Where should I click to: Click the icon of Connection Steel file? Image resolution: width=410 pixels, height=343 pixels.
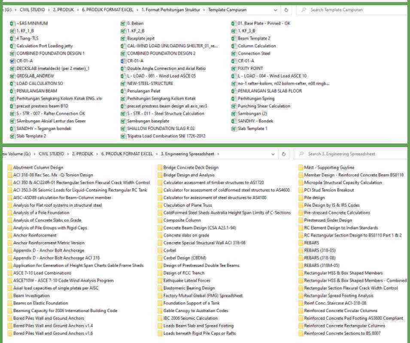tap(234, 54)
